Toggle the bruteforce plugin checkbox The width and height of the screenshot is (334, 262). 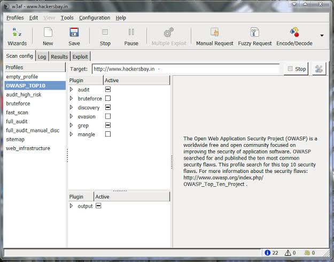tap(108, 99)
